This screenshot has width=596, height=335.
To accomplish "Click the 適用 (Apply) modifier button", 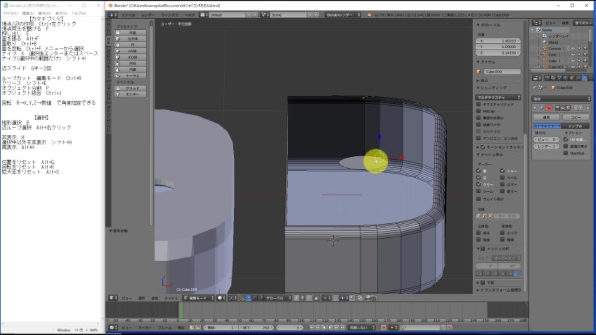I will 546,117.
